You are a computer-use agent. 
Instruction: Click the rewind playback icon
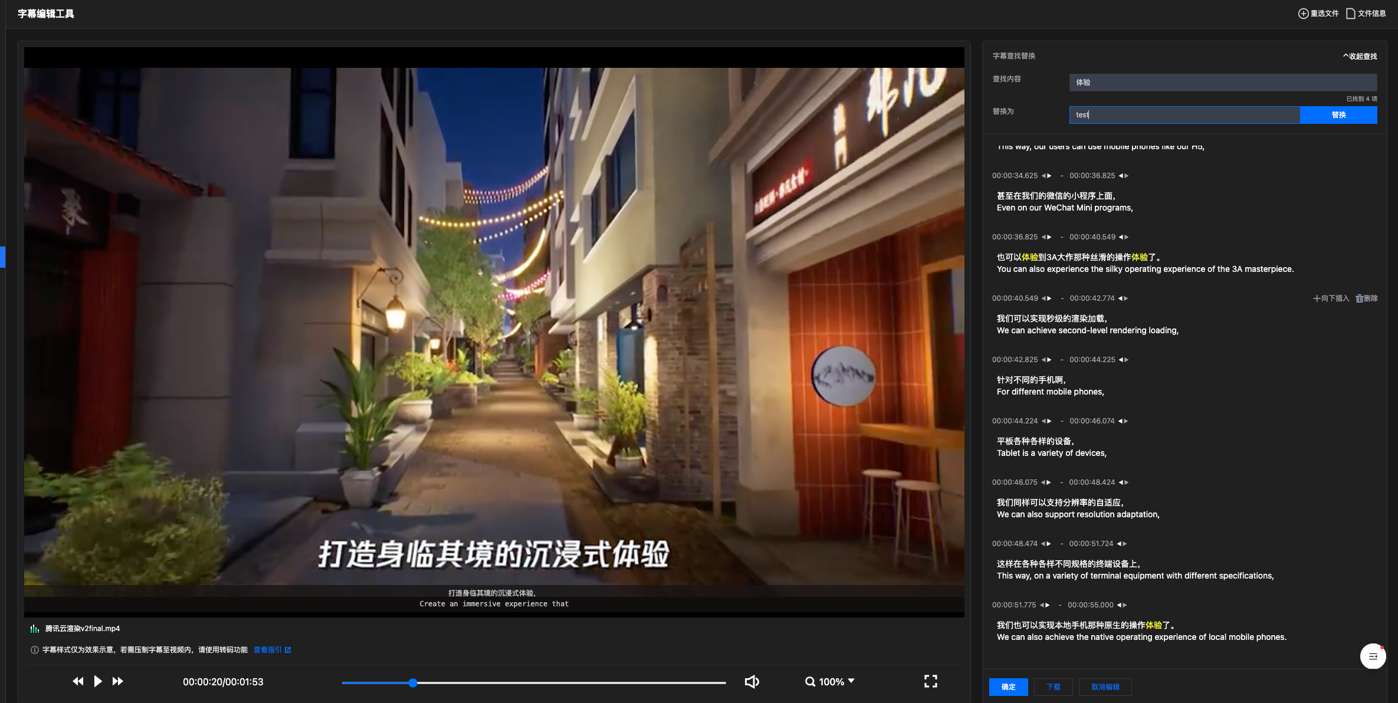coord(78,681)
